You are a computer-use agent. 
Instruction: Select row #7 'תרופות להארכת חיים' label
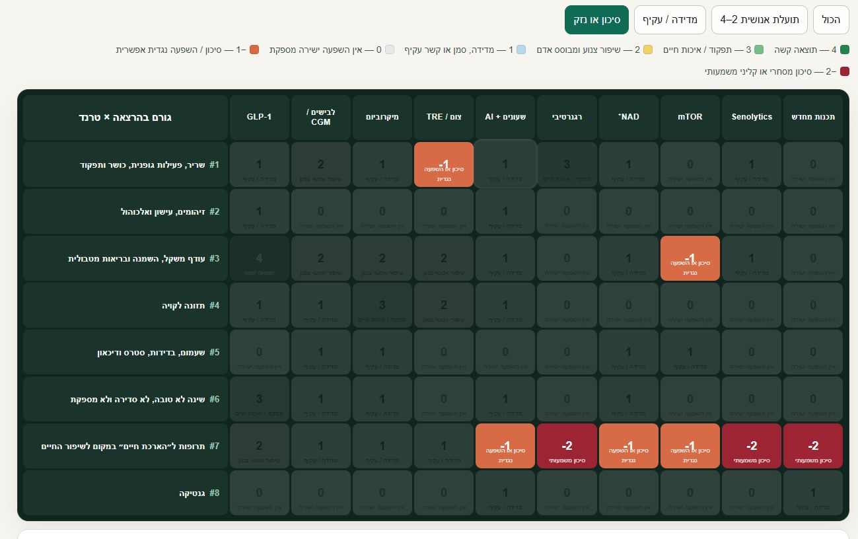125,446
